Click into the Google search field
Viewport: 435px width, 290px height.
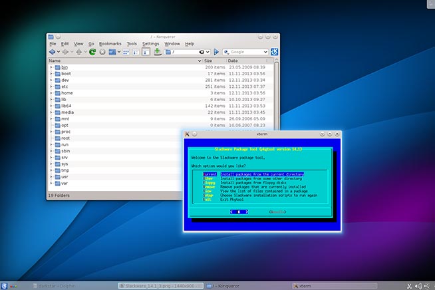click(x=246, y=52)
